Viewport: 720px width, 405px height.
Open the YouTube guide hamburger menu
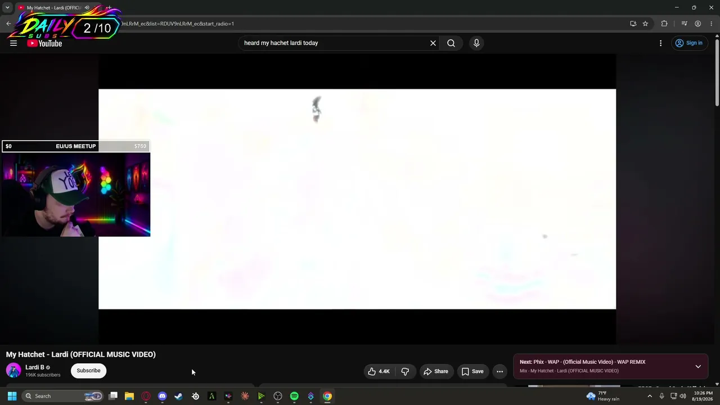pyautogui.click(x=13, y=43)
